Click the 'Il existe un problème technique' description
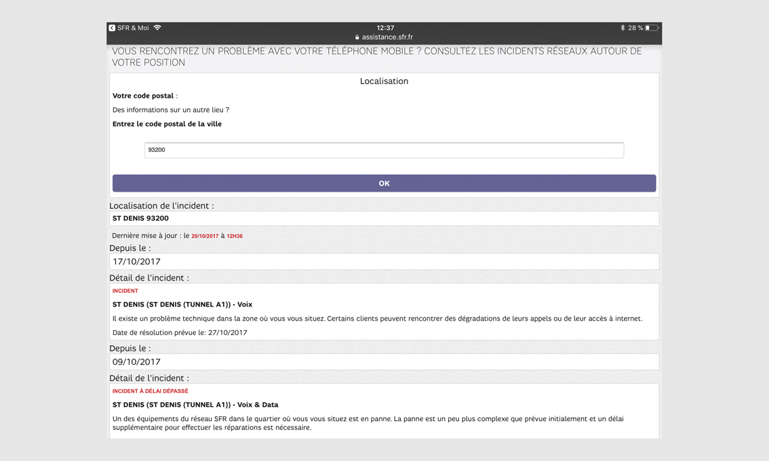The height and width of the screenshot is (461, 769). [377, 319]
